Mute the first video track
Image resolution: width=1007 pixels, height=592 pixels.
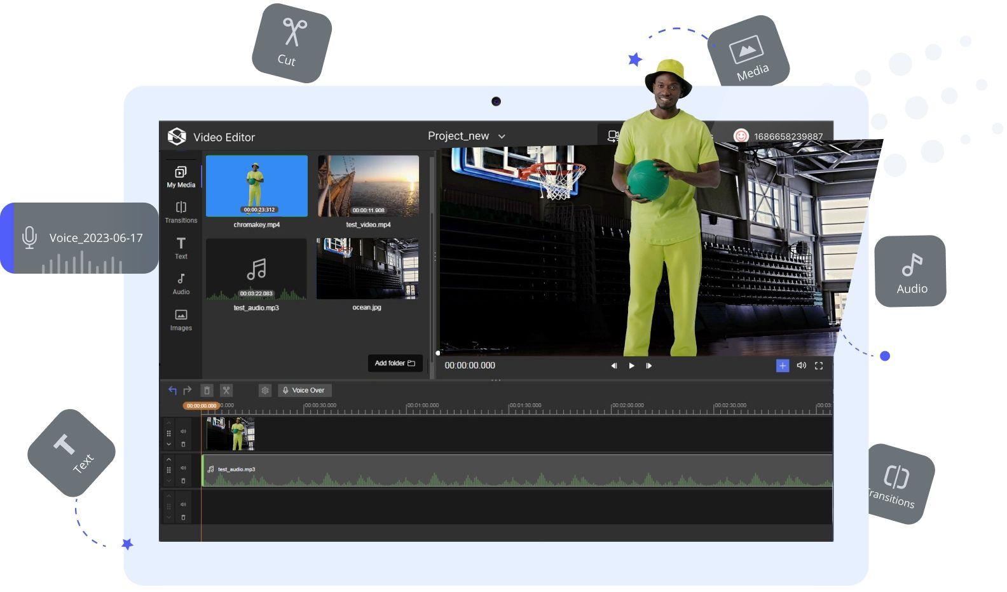[183, 432]
